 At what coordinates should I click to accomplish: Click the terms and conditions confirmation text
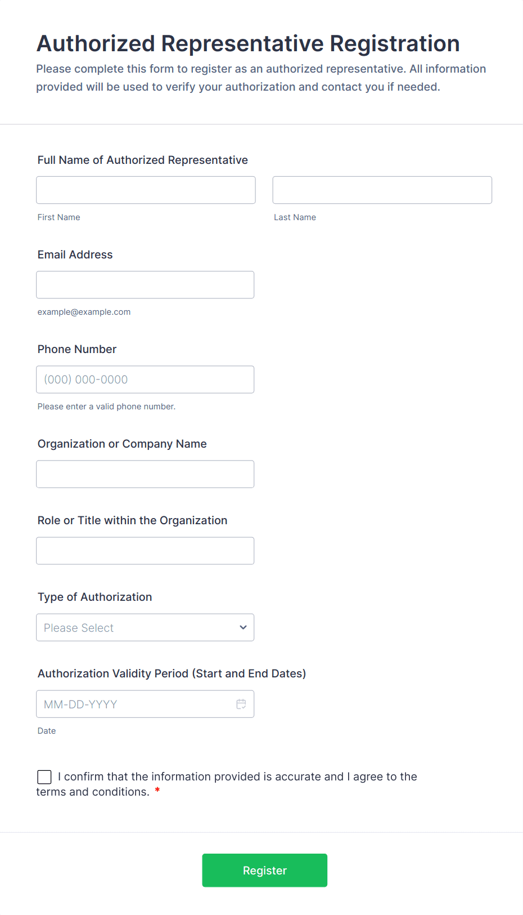click(x=236, y=777)
